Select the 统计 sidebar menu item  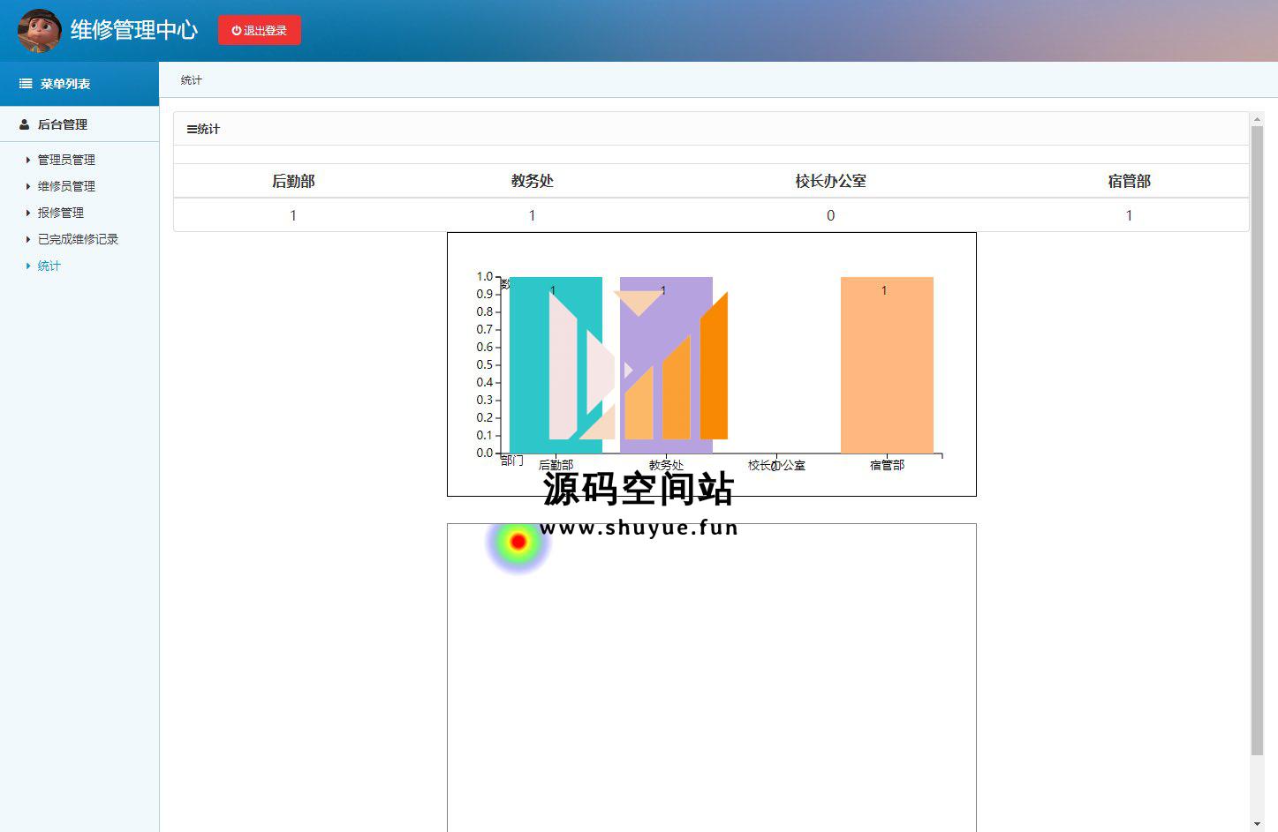(x=49, y=266)
